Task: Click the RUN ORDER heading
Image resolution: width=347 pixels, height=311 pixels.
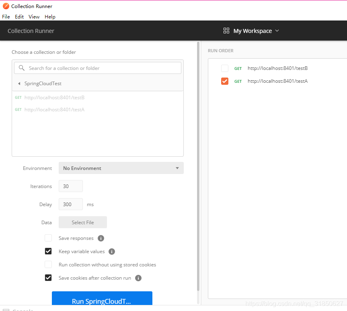Action: pyautogui.click(x=220, y=51)
